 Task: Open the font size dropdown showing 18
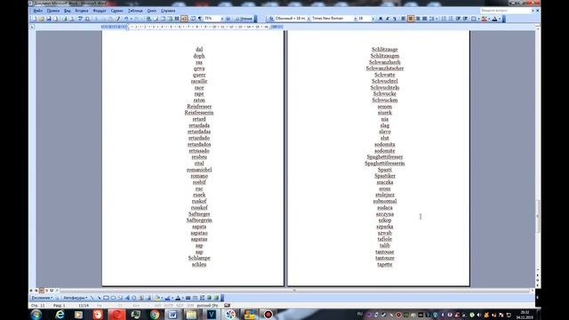pos(373,19)
